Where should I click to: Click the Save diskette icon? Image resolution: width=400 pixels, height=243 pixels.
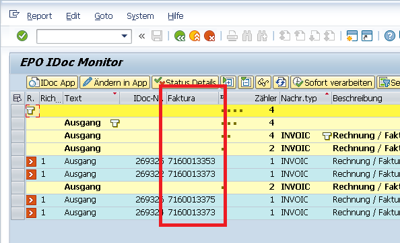click(157, 36)
